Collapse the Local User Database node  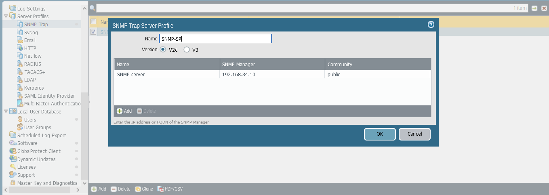[x=6, y=111]
